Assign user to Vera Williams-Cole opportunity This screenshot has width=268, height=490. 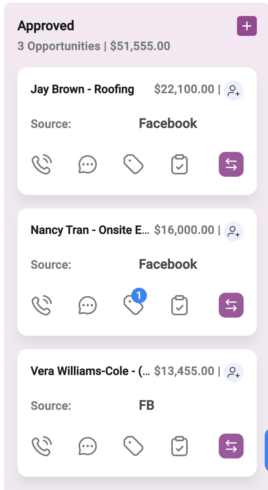(x=234, y=372)
